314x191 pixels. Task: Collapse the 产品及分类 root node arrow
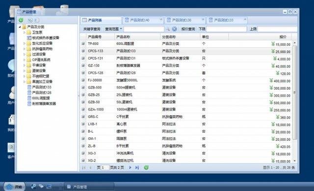[20, 27]
